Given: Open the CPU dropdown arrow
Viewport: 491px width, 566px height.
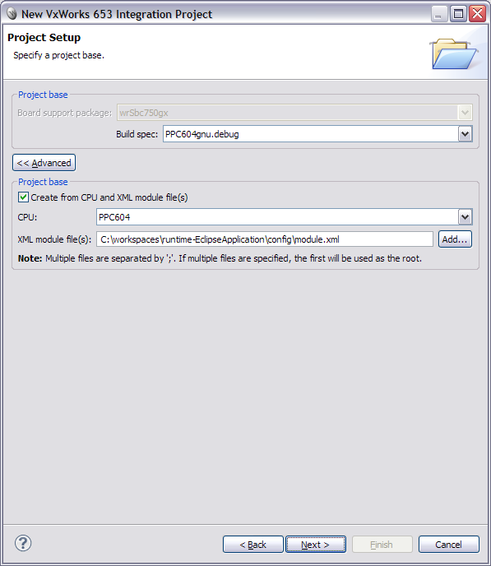Looking at the screenshot, I should coord(465,217).
